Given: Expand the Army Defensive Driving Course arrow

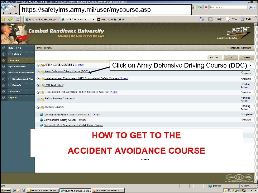Looking at the screenshot, I should coord(38,72).
